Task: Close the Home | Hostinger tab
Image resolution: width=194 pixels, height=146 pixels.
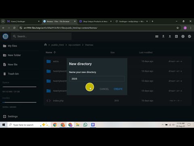Action: [39, 21]
